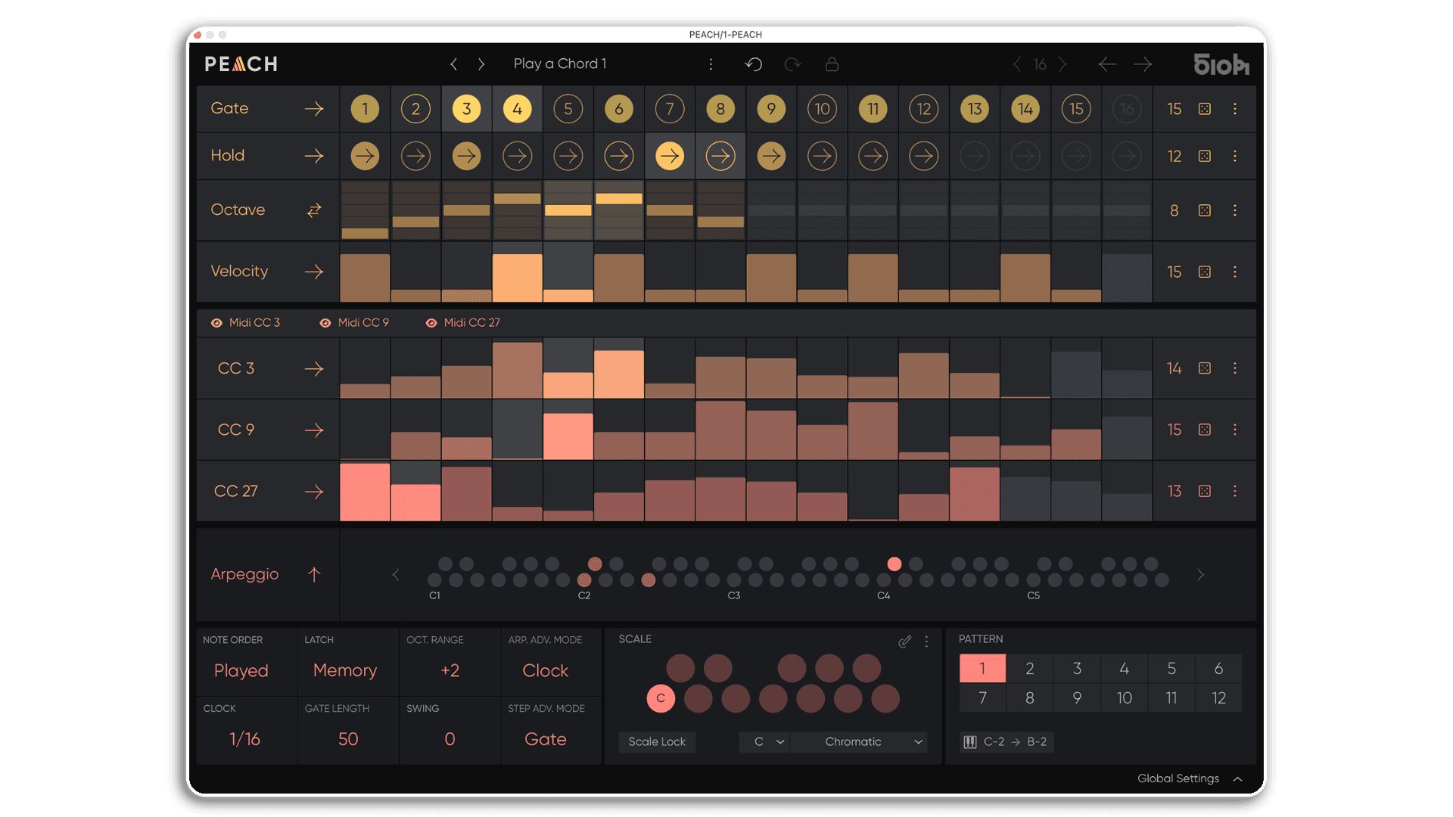
Task: Open the Octave lane three-dot menu
Action: point(1235,210)
